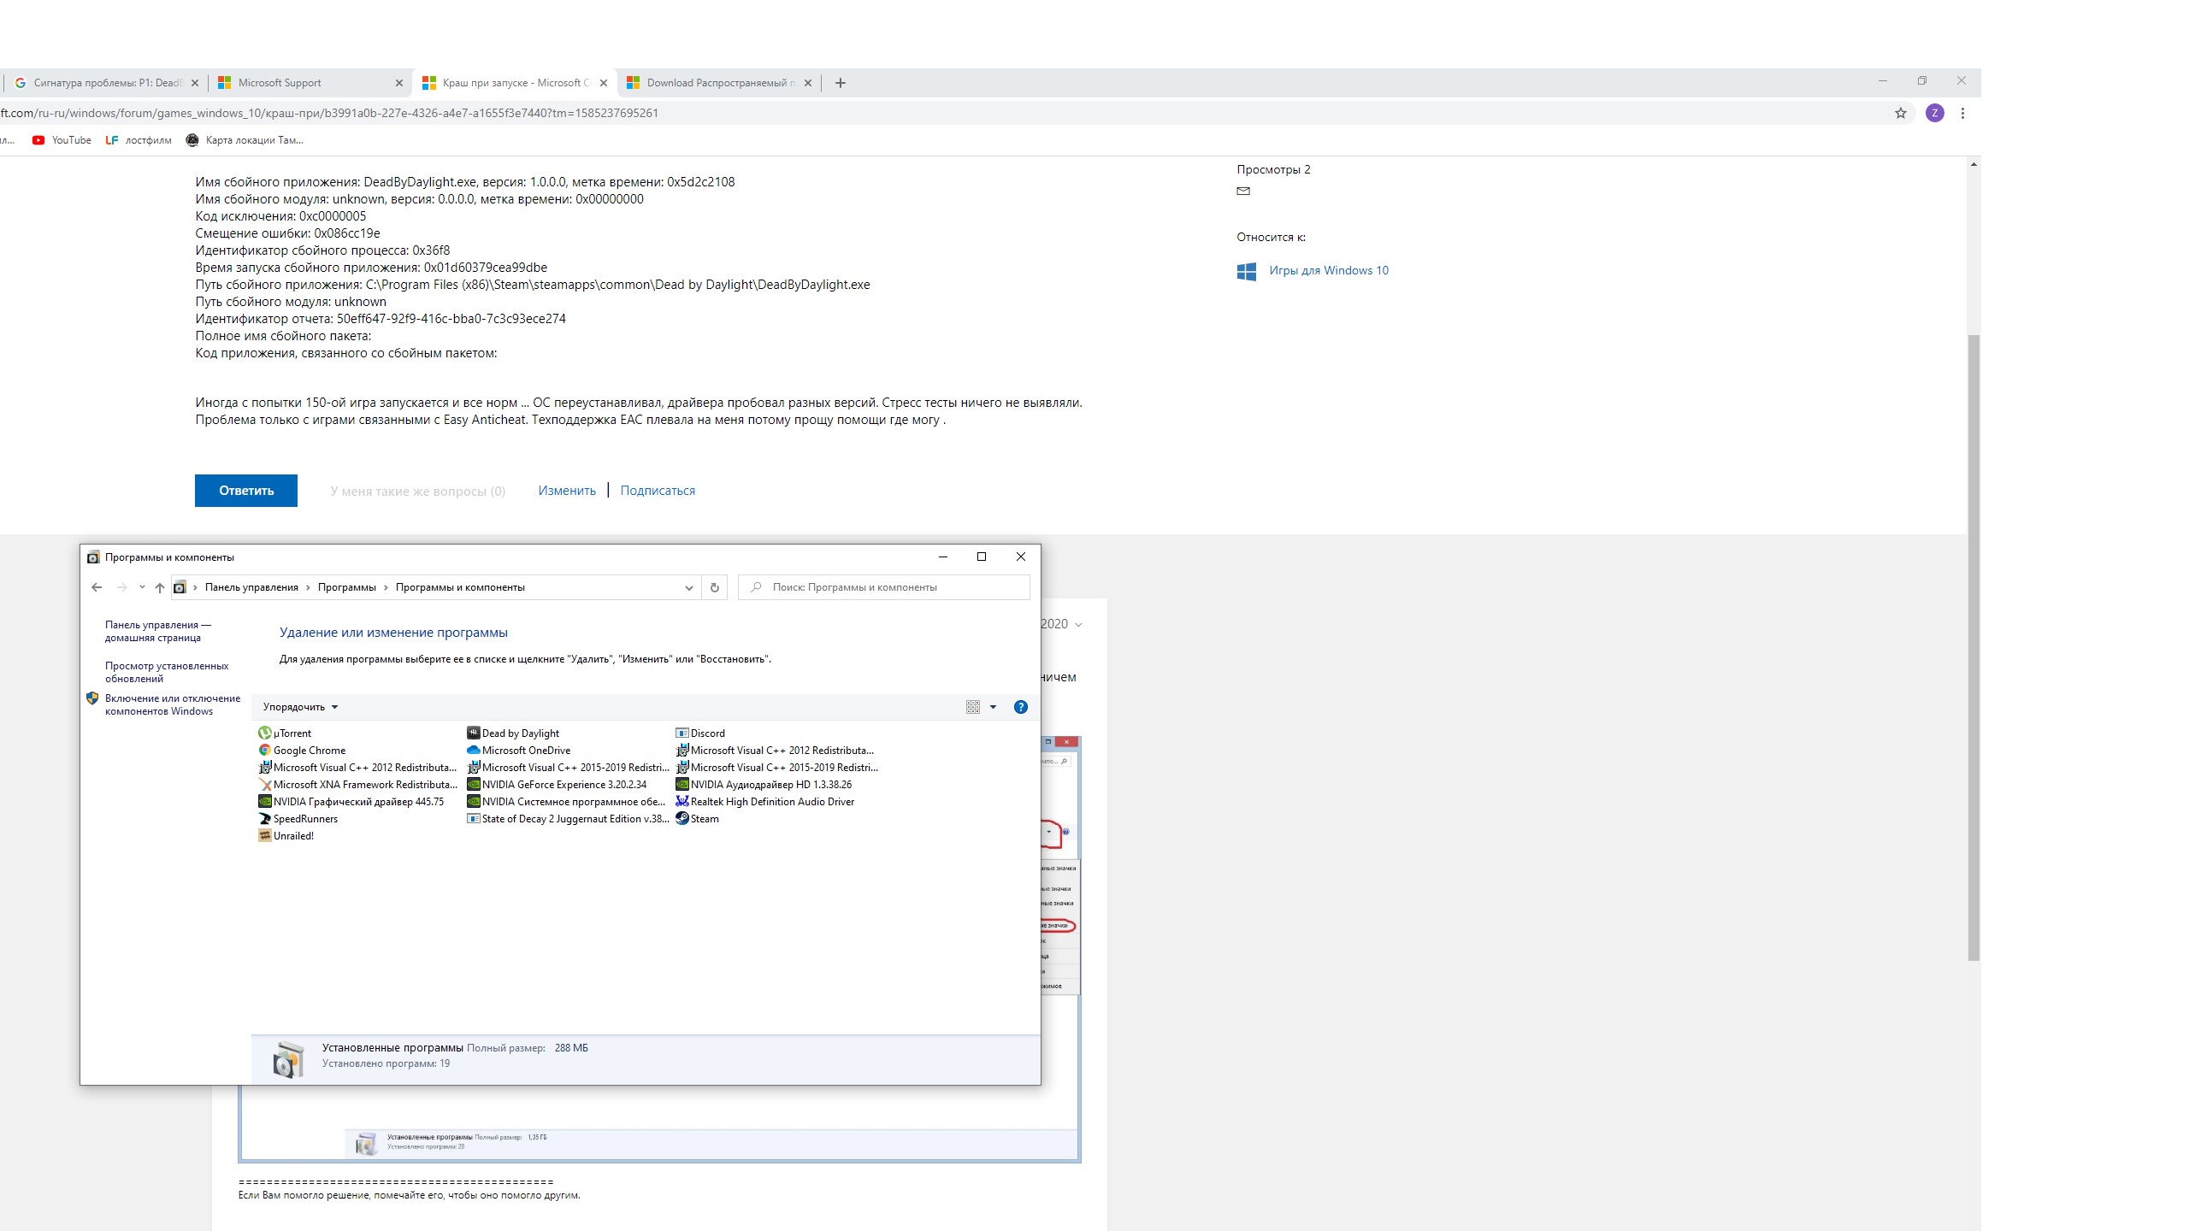This screenshot has height=1231, width=2189.
Task: Click the page vertical scrollbar thumb
Action: coord(1974,647)
